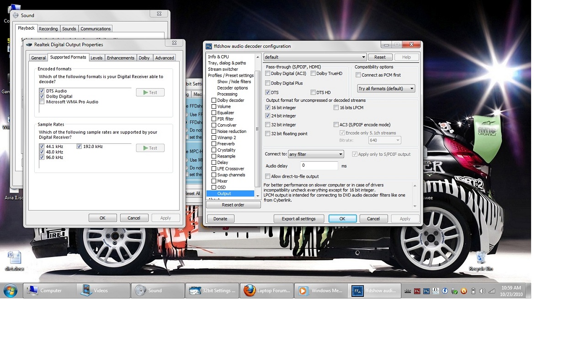Click the orange circular tray icon
Screen dimensions: 575x359
pyautogui.click(x=464, y=291)
